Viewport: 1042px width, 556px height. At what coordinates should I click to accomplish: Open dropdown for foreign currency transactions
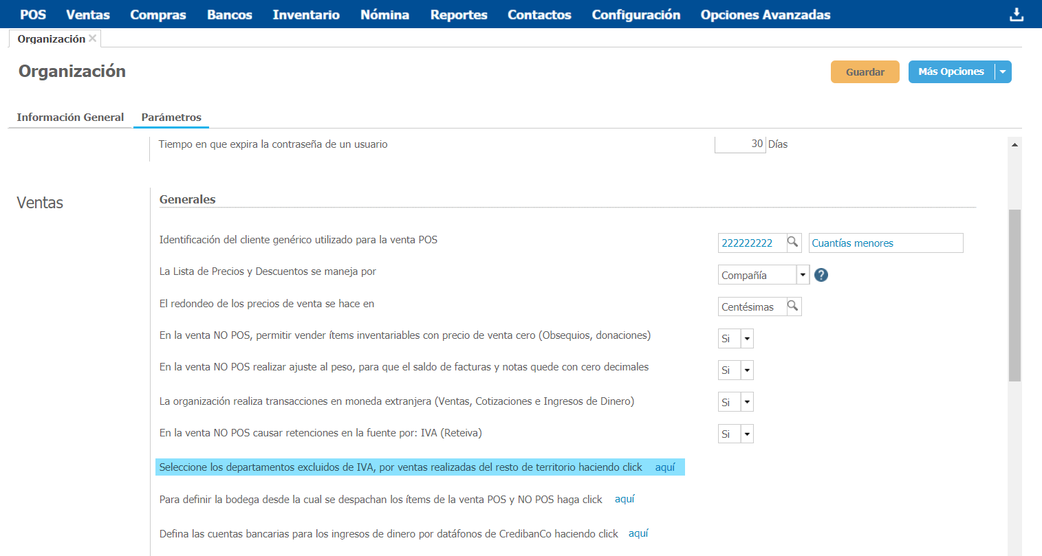pos(747,402)
